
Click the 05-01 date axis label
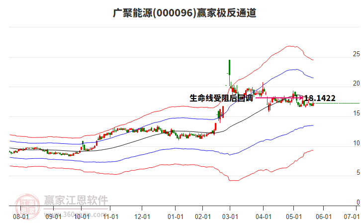[294, 217]
